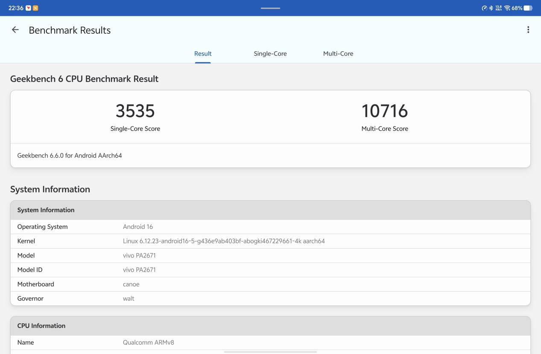Image resolution: width=541 pixels, height=354 pixels.
Task: Tap the battery indicator icon
Action: tap(528, 8)
